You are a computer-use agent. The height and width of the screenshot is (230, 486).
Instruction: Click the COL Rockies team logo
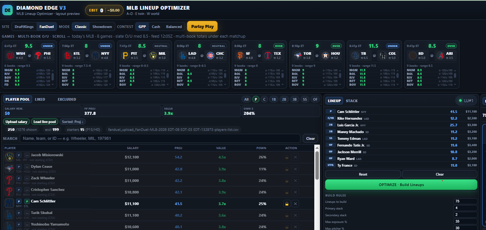click(383, 56)
